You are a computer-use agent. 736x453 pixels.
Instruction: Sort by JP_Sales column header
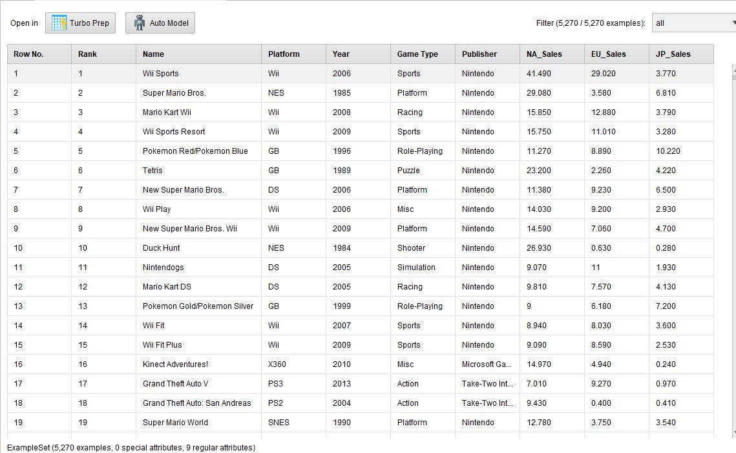pos(682,54)
